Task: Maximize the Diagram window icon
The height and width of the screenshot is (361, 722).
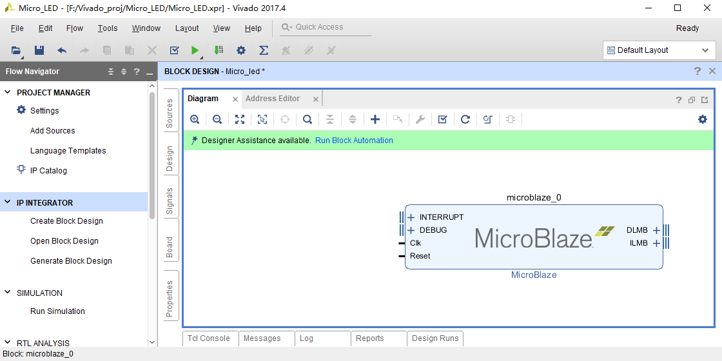Action: click(705, 100)
